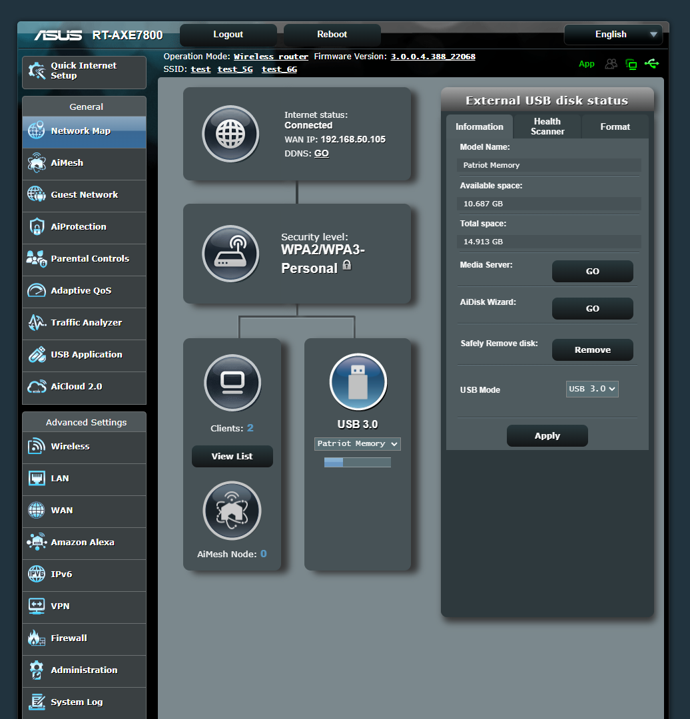The height and width of the screenshot is (719, 690).
Task: Click the test_5G SSID link
Action: click(x=235, y=69)
